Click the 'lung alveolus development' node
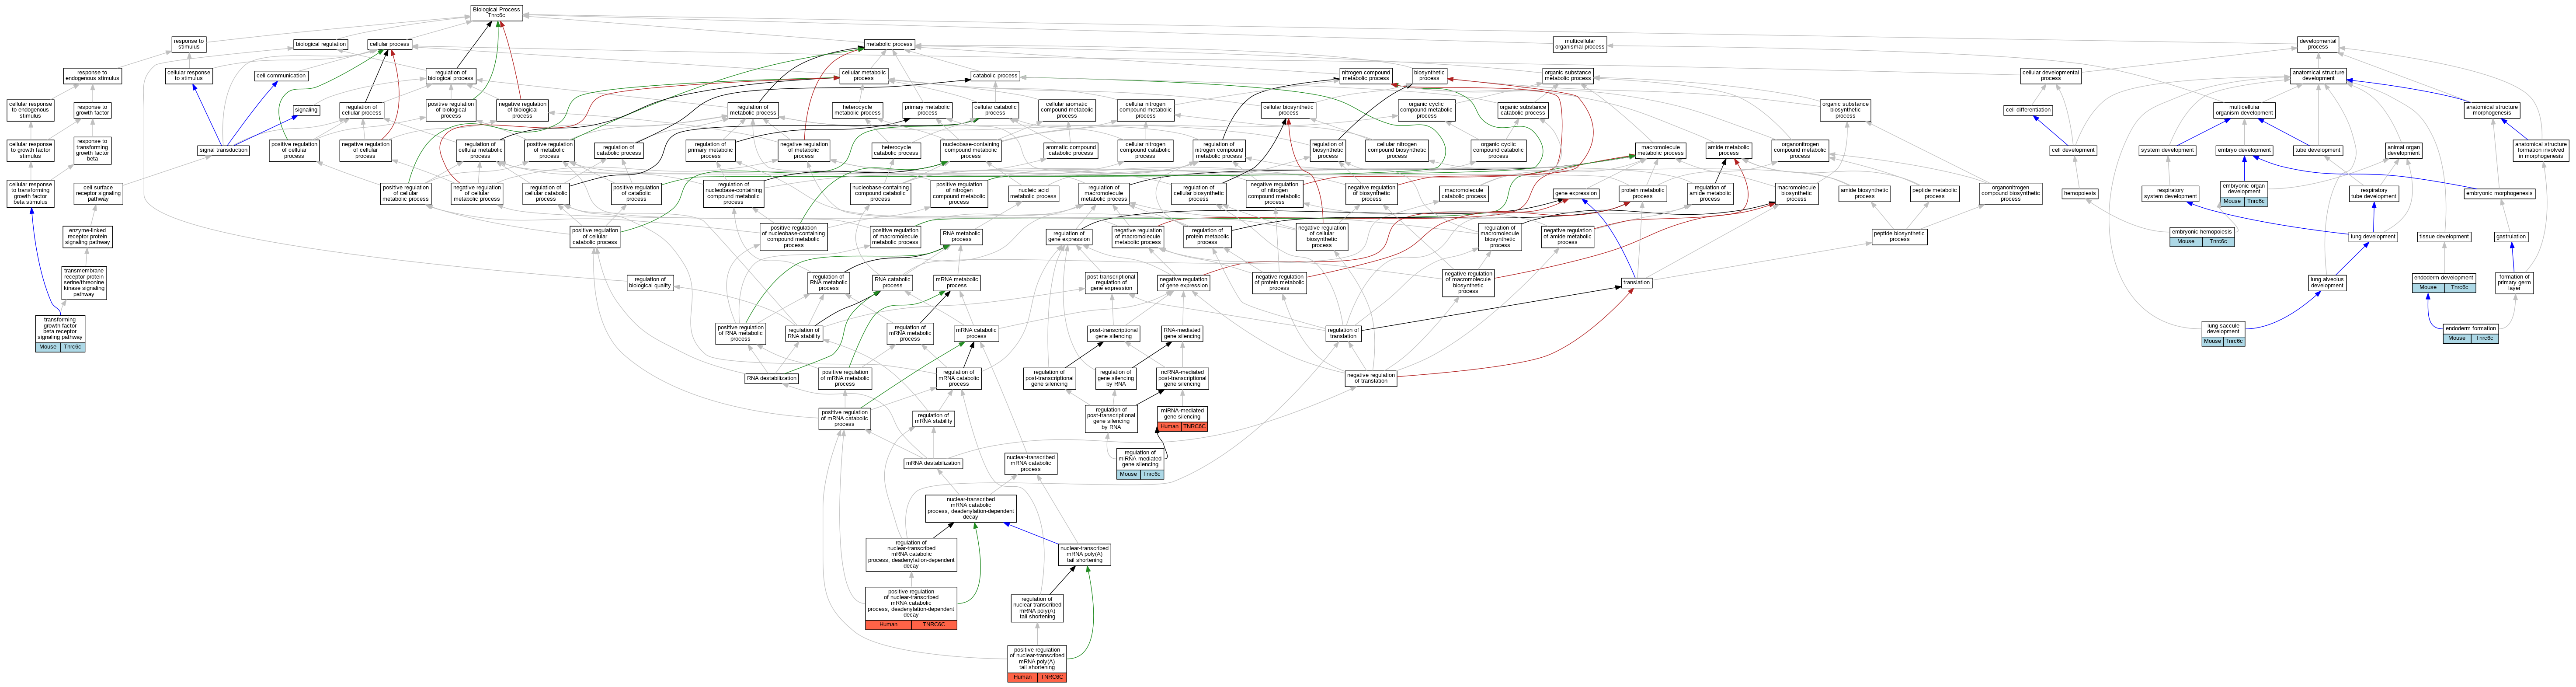The height and width of the screenshot is (687, 2576). [2327, 283]
